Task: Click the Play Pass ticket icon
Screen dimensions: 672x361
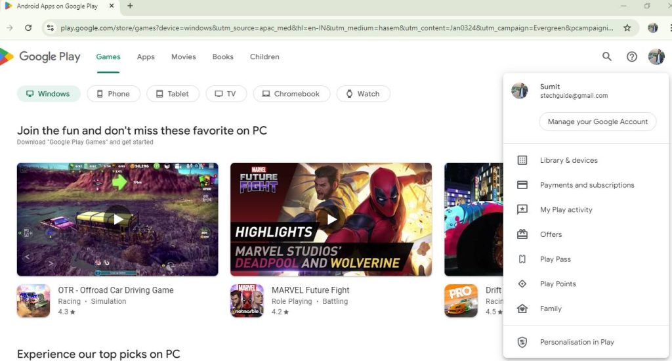Action: pyautogui.click(x=522, y=259)
